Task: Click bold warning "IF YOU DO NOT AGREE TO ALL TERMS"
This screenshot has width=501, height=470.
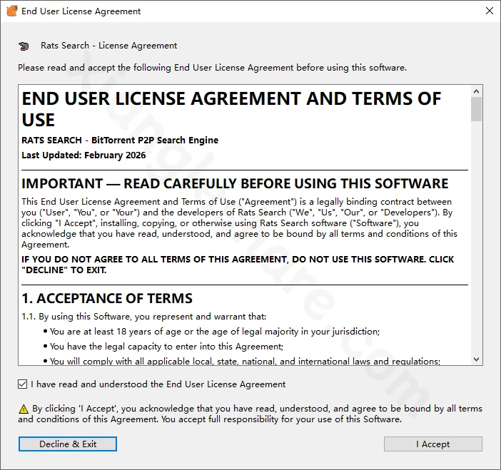Action: click(238, 265)
